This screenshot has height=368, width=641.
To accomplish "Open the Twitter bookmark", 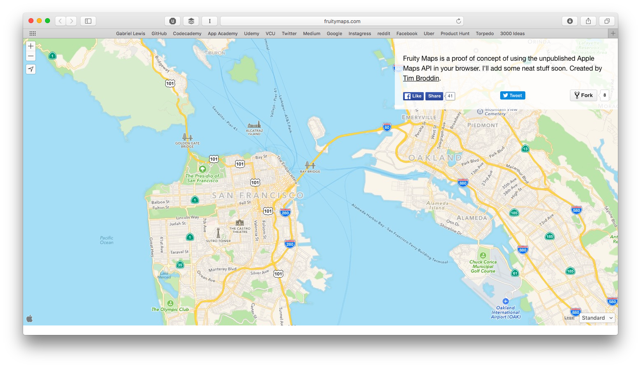I will [289, 33].
